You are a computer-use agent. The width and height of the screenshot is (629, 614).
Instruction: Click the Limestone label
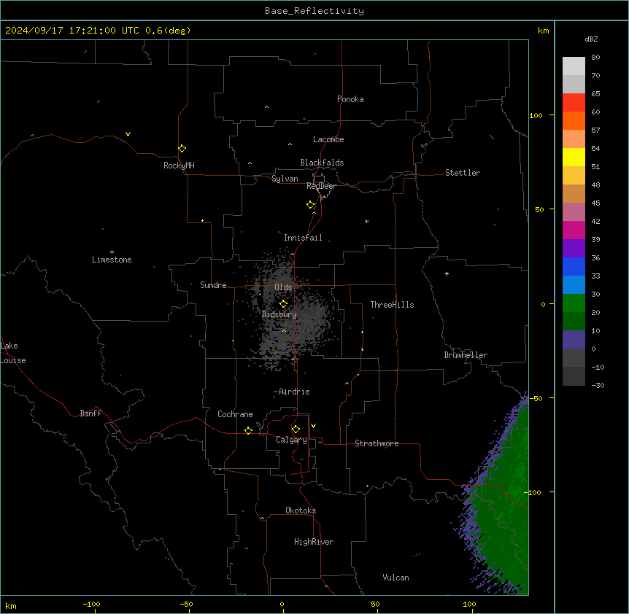point(112,260)
